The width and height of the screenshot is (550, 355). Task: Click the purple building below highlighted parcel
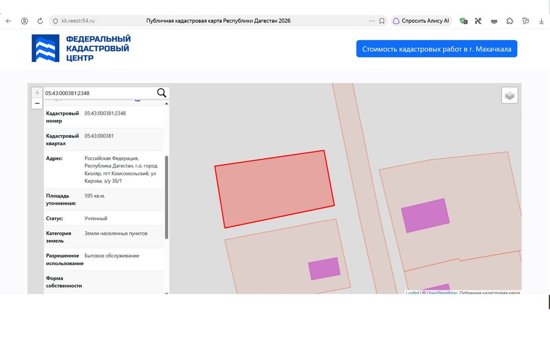(324, 268)
